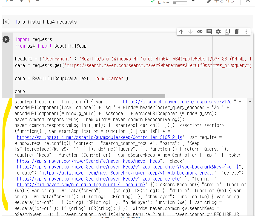Click 'window.require.config' output text
This screenshot has height=218, width=255.
[x=41, y=143]
